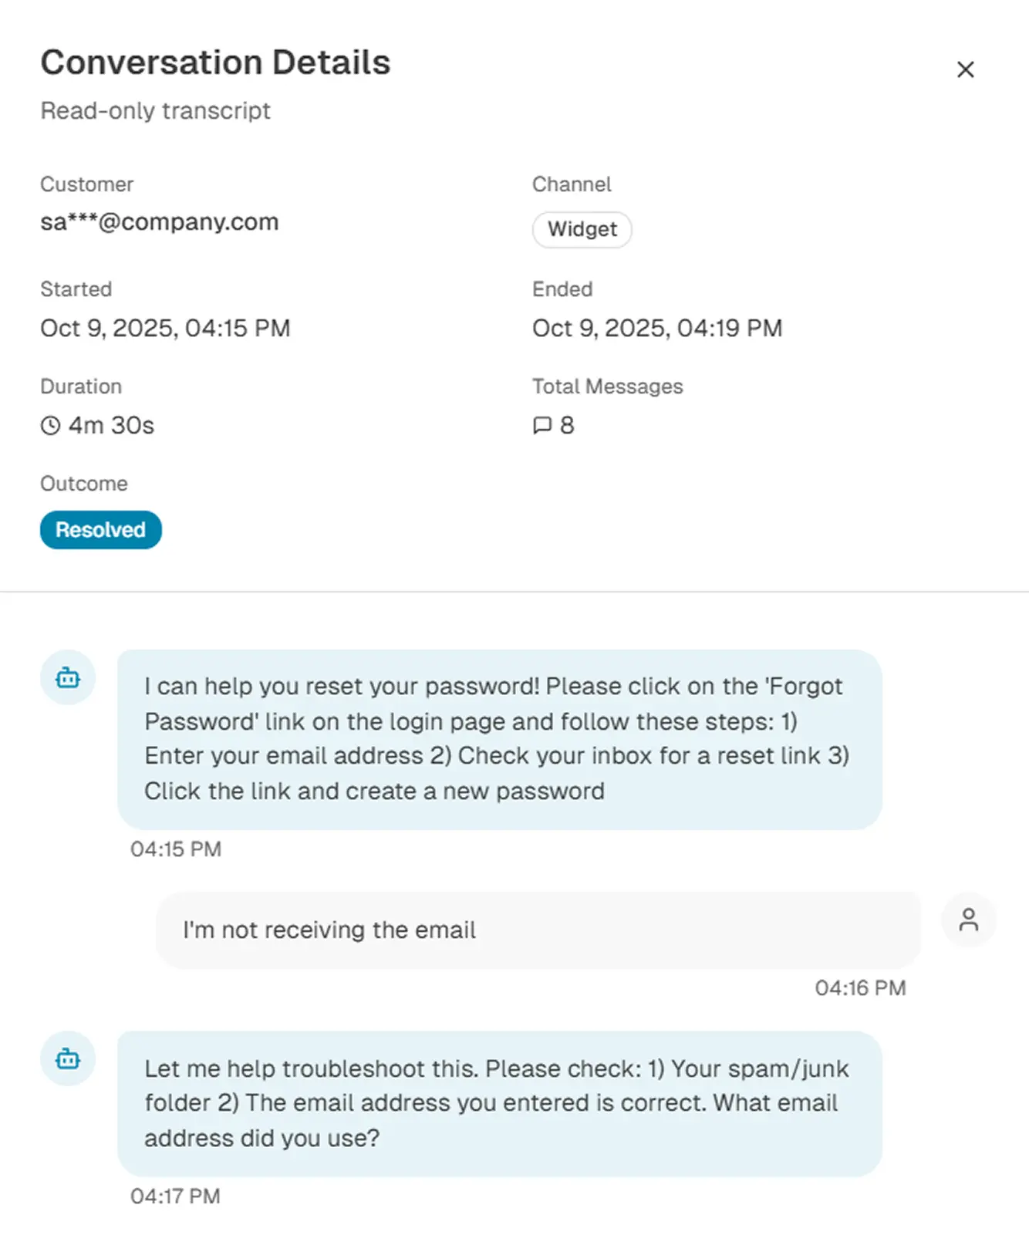
Task: Click the troubleshoot spam folder message bubble
Action: point(499,1103)
